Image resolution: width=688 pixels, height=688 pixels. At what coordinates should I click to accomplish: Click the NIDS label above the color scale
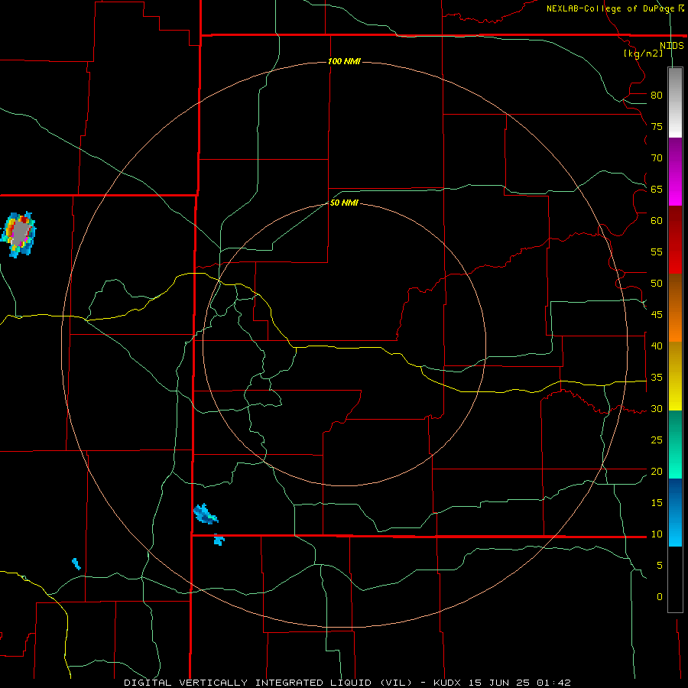pyautogui.click(x=672, y=46)
